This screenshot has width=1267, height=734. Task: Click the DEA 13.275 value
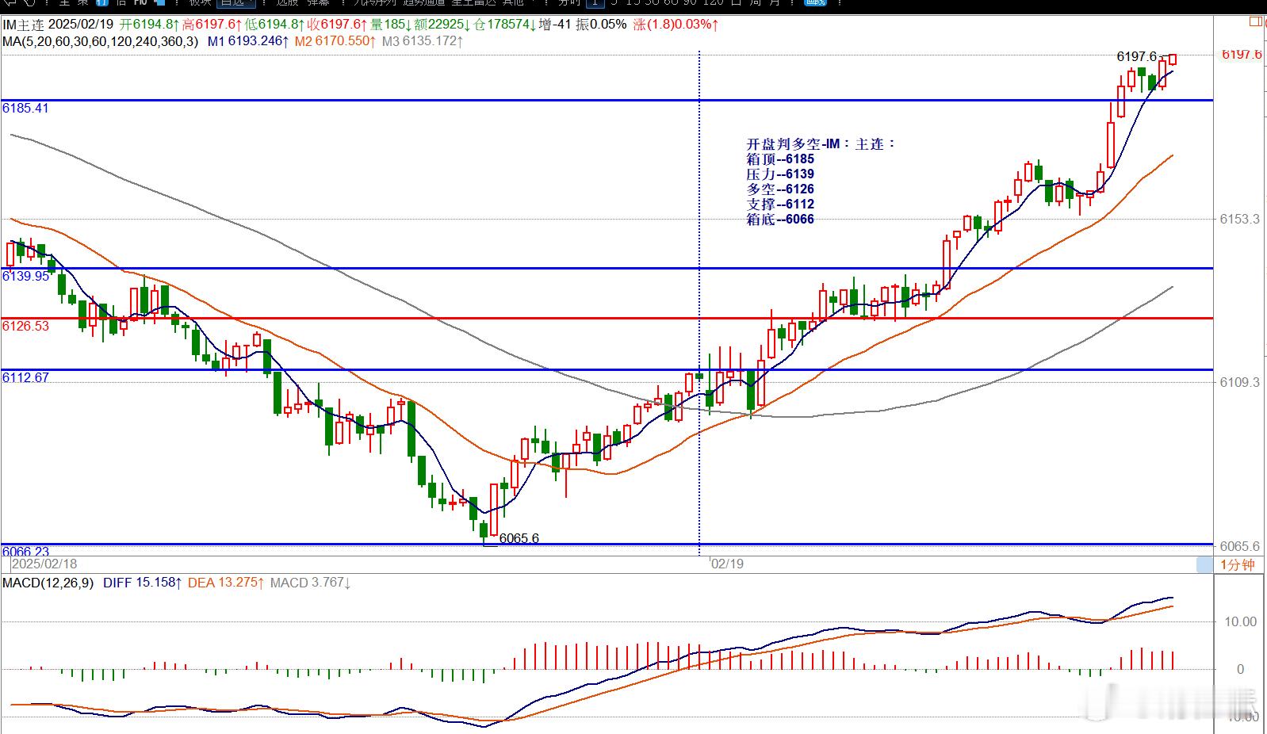(x=226, y=583)
